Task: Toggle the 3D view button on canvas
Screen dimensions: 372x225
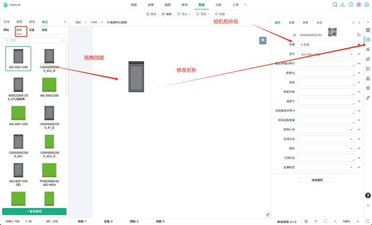Action: (263, 40)
